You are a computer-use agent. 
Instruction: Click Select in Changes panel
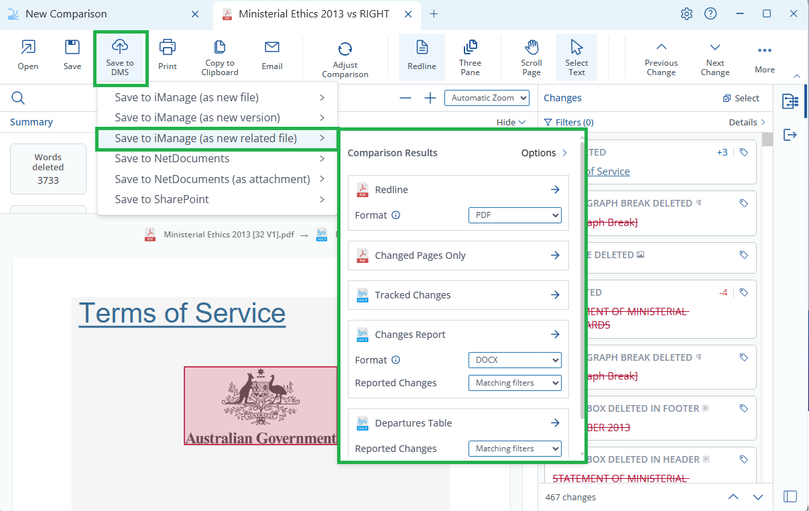click(741, 98)
